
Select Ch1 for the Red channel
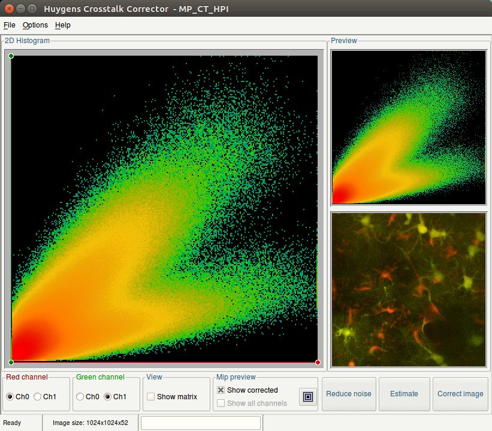tap(38, 396)
